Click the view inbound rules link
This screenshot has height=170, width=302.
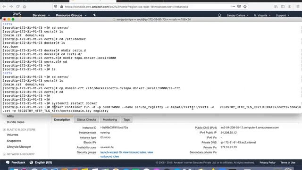pyautogui.click(x=134, y=152)
